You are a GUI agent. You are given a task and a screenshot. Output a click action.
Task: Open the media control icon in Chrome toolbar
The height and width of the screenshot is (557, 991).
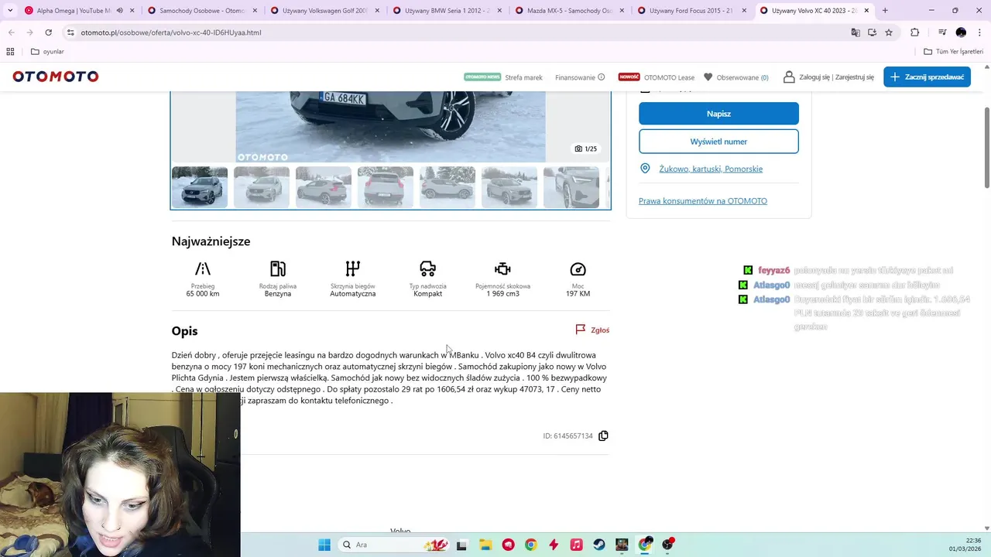coord(942,32)
